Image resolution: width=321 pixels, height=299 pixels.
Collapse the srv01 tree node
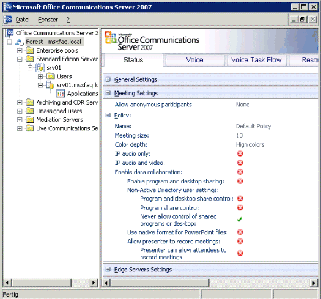[30, 68]
